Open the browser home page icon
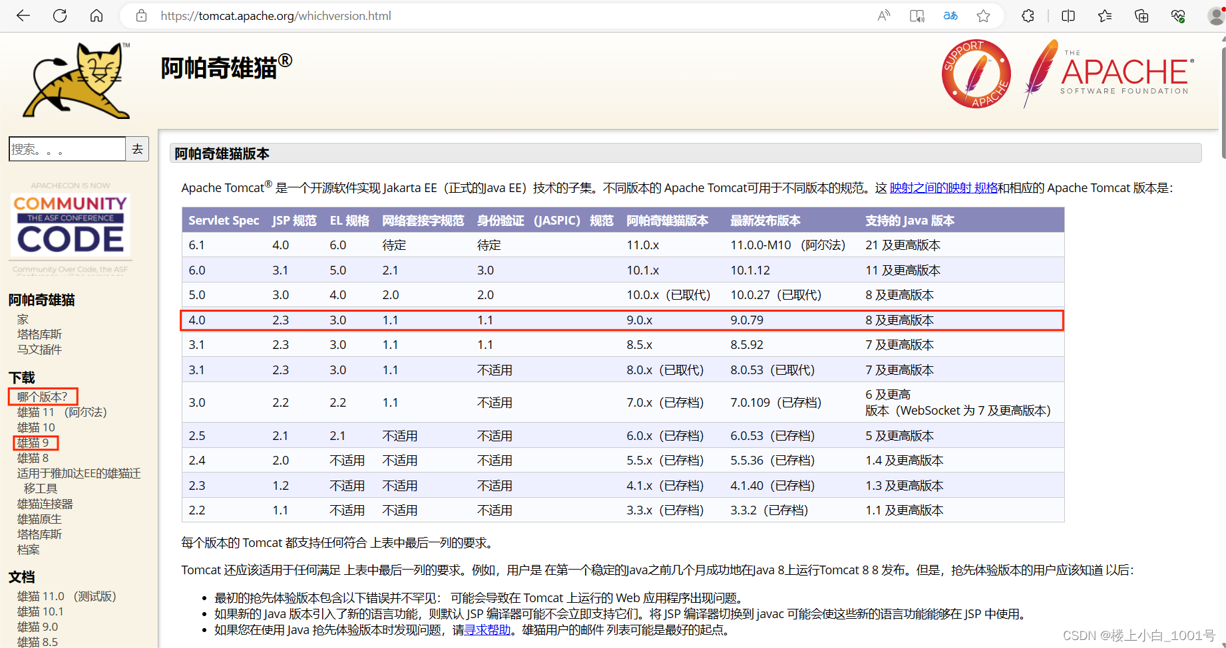The image size is (1226, 648). (x=97, y=16)
